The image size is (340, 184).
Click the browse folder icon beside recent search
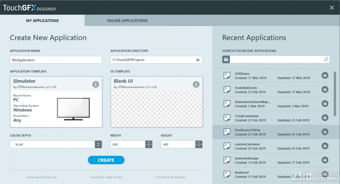(x=226, y=59)
